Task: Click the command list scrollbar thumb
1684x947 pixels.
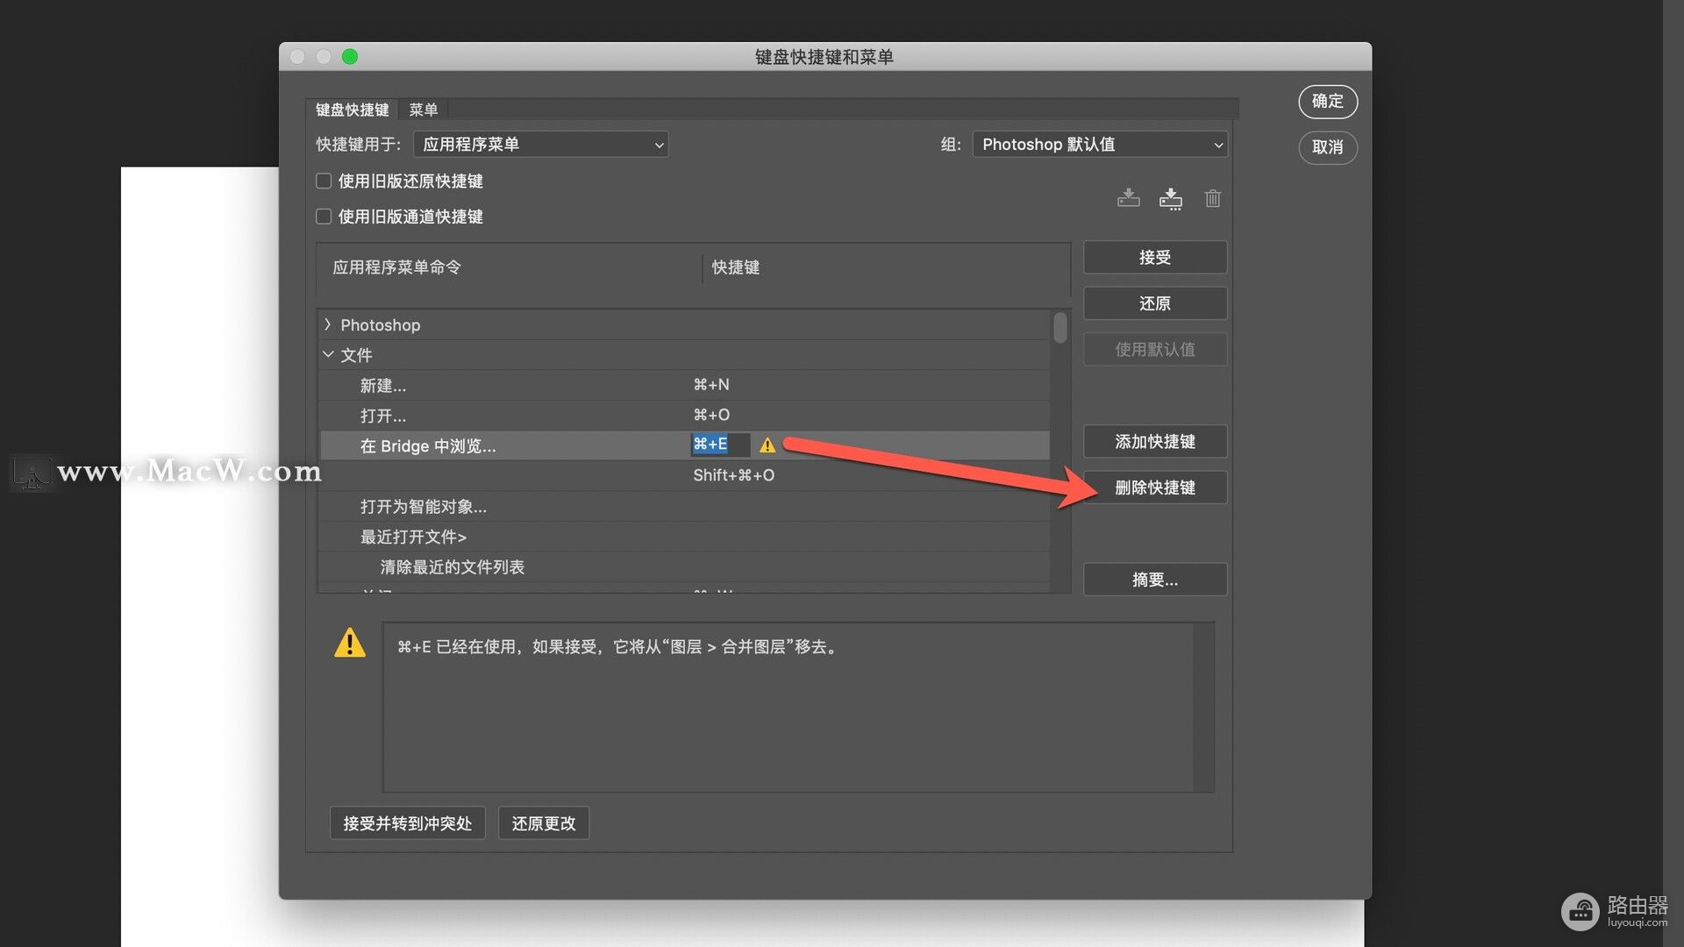Action: point(1060,328)
